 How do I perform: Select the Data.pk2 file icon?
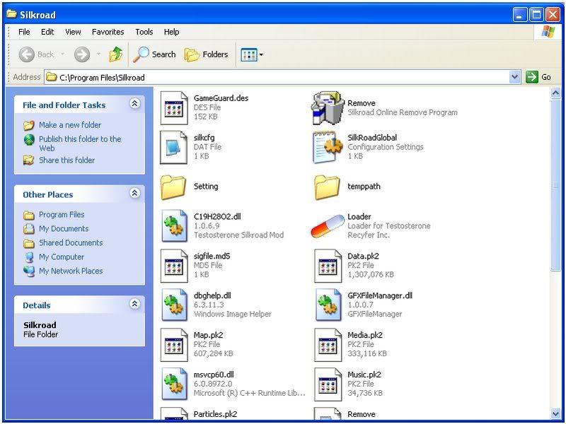pyautogui.click(x=328, y=266)
